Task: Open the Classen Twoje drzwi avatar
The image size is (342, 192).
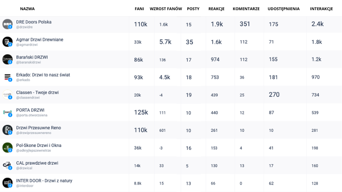Action: point(7,95)
